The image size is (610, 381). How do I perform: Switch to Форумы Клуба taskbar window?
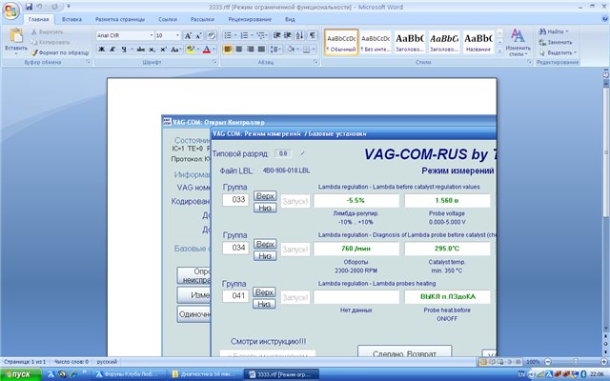click(x=130, y=374)
